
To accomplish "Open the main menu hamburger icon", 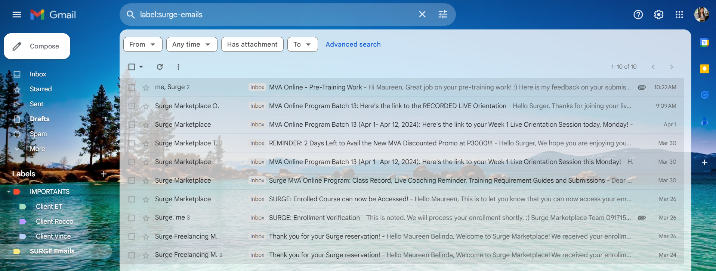I will 17,15.
